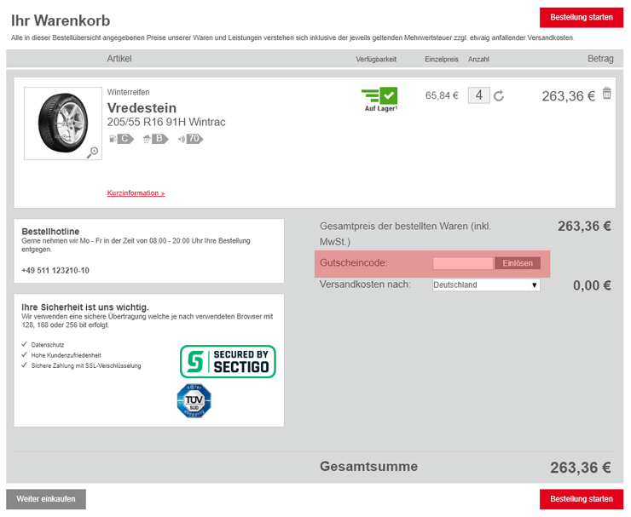Image resolution: width=631 pixels, height=517 pixels.
Task: Click Datenschutz checklist item
Action: point(48,345)
